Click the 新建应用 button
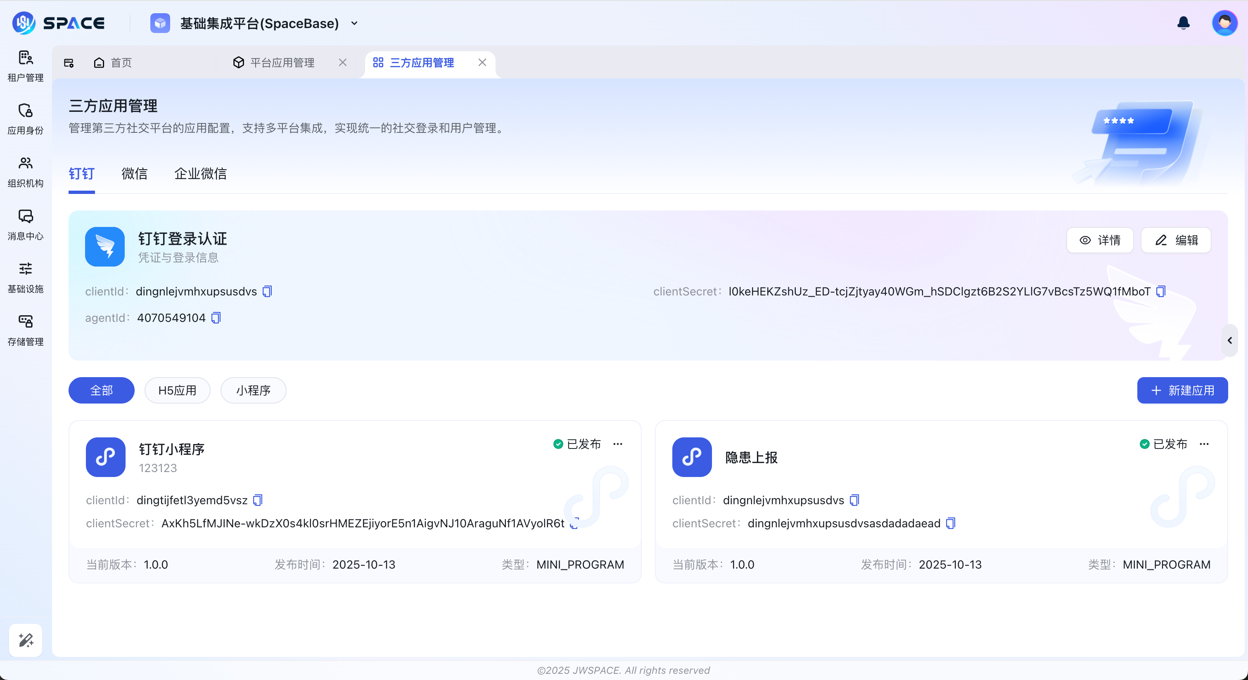The image size is (1248, 680). pyautogui.click(x=1182, y=390)
